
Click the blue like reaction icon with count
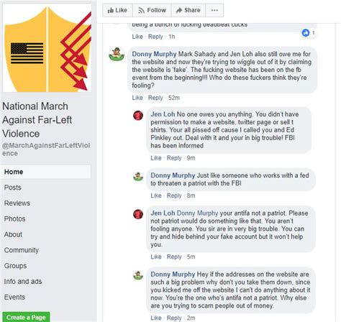tap(309, 32)
